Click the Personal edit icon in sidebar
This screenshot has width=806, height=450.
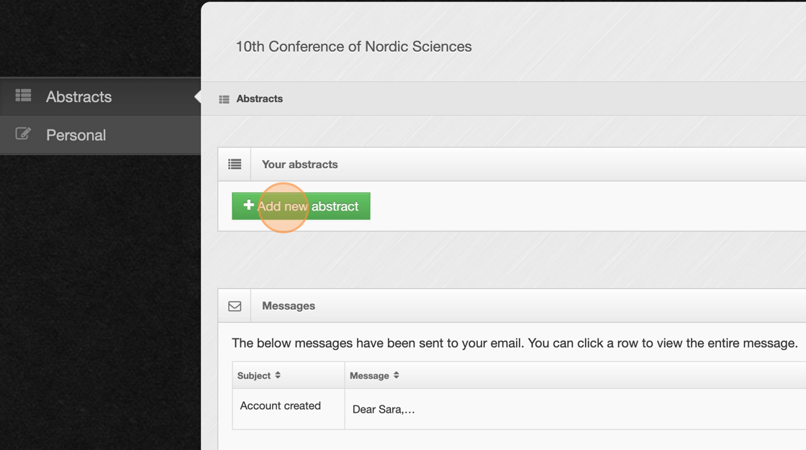point(23,134)
